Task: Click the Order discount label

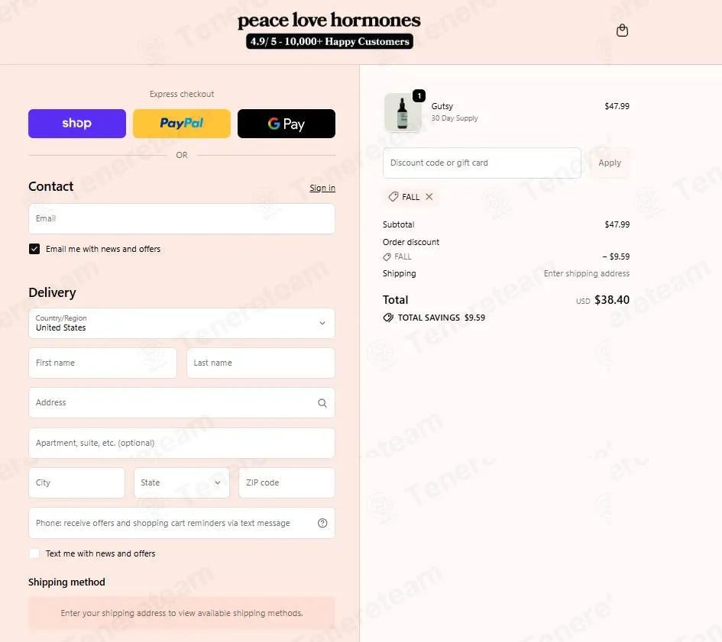Action: pos(411,242)
